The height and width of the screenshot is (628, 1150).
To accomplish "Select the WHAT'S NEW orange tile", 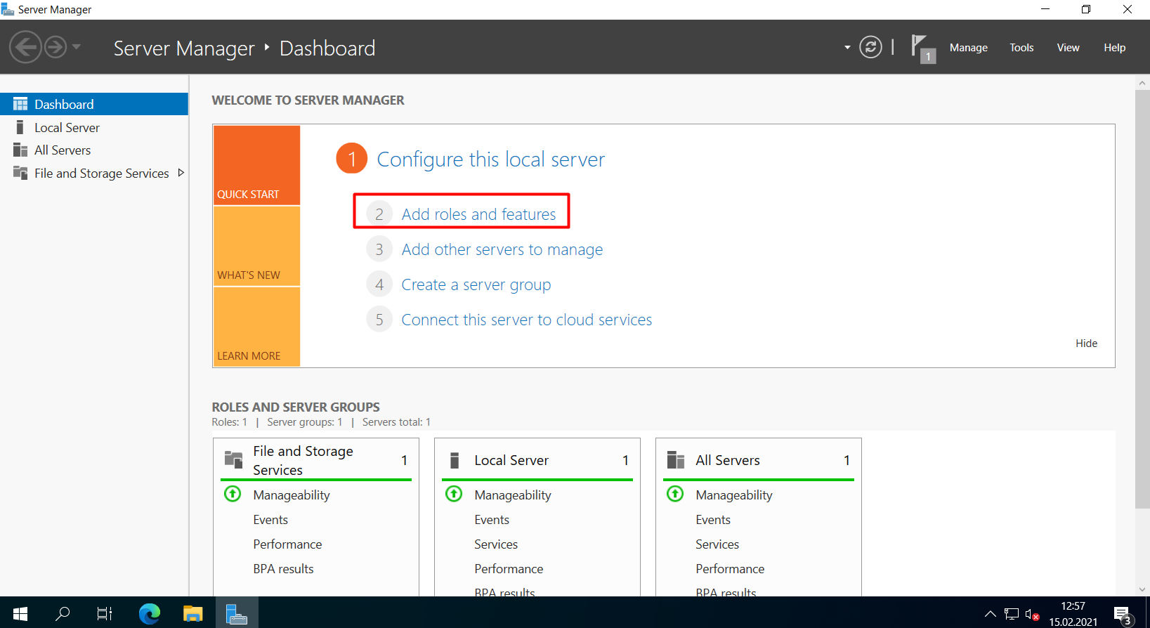I will (256, 247).
